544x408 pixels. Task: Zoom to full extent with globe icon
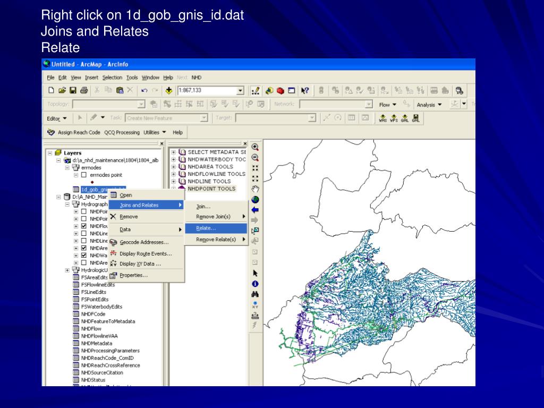pos(255,200)
